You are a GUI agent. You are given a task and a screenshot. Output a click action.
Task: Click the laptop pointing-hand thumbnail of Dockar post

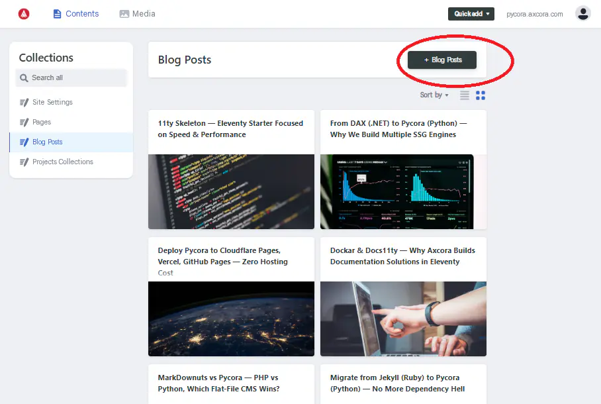click(x=403, y=319)
